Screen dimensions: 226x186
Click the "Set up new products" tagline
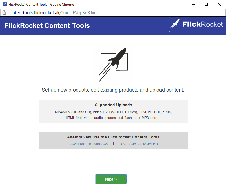pos(113,90)
